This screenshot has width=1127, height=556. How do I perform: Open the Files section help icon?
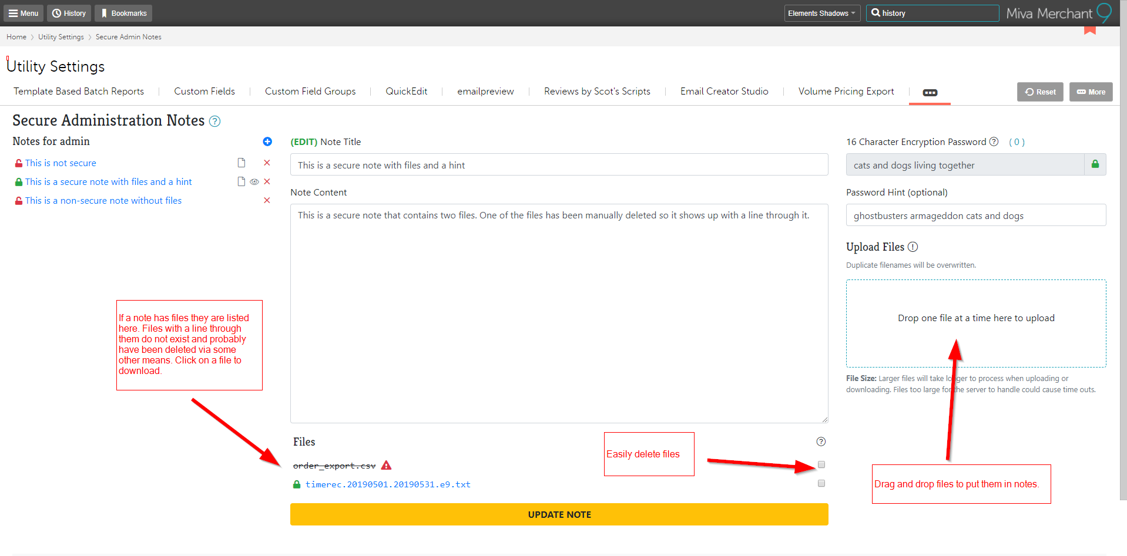tap(821, 442)
